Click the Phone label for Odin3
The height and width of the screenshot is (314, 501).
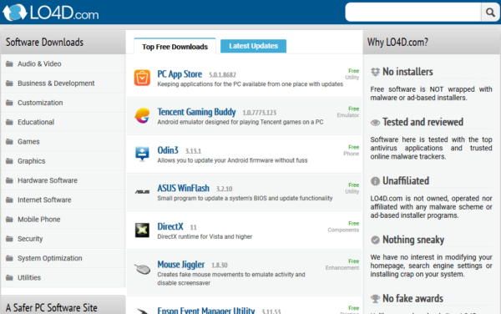(352, 154)
